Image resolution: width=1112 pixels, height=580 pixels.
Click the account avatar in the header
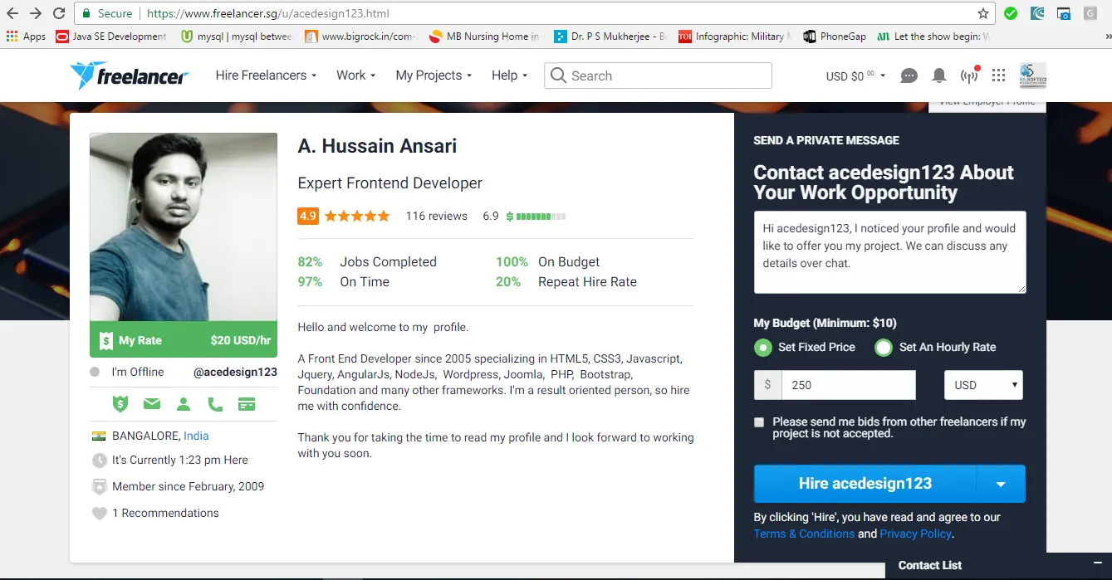point(1032,76)
